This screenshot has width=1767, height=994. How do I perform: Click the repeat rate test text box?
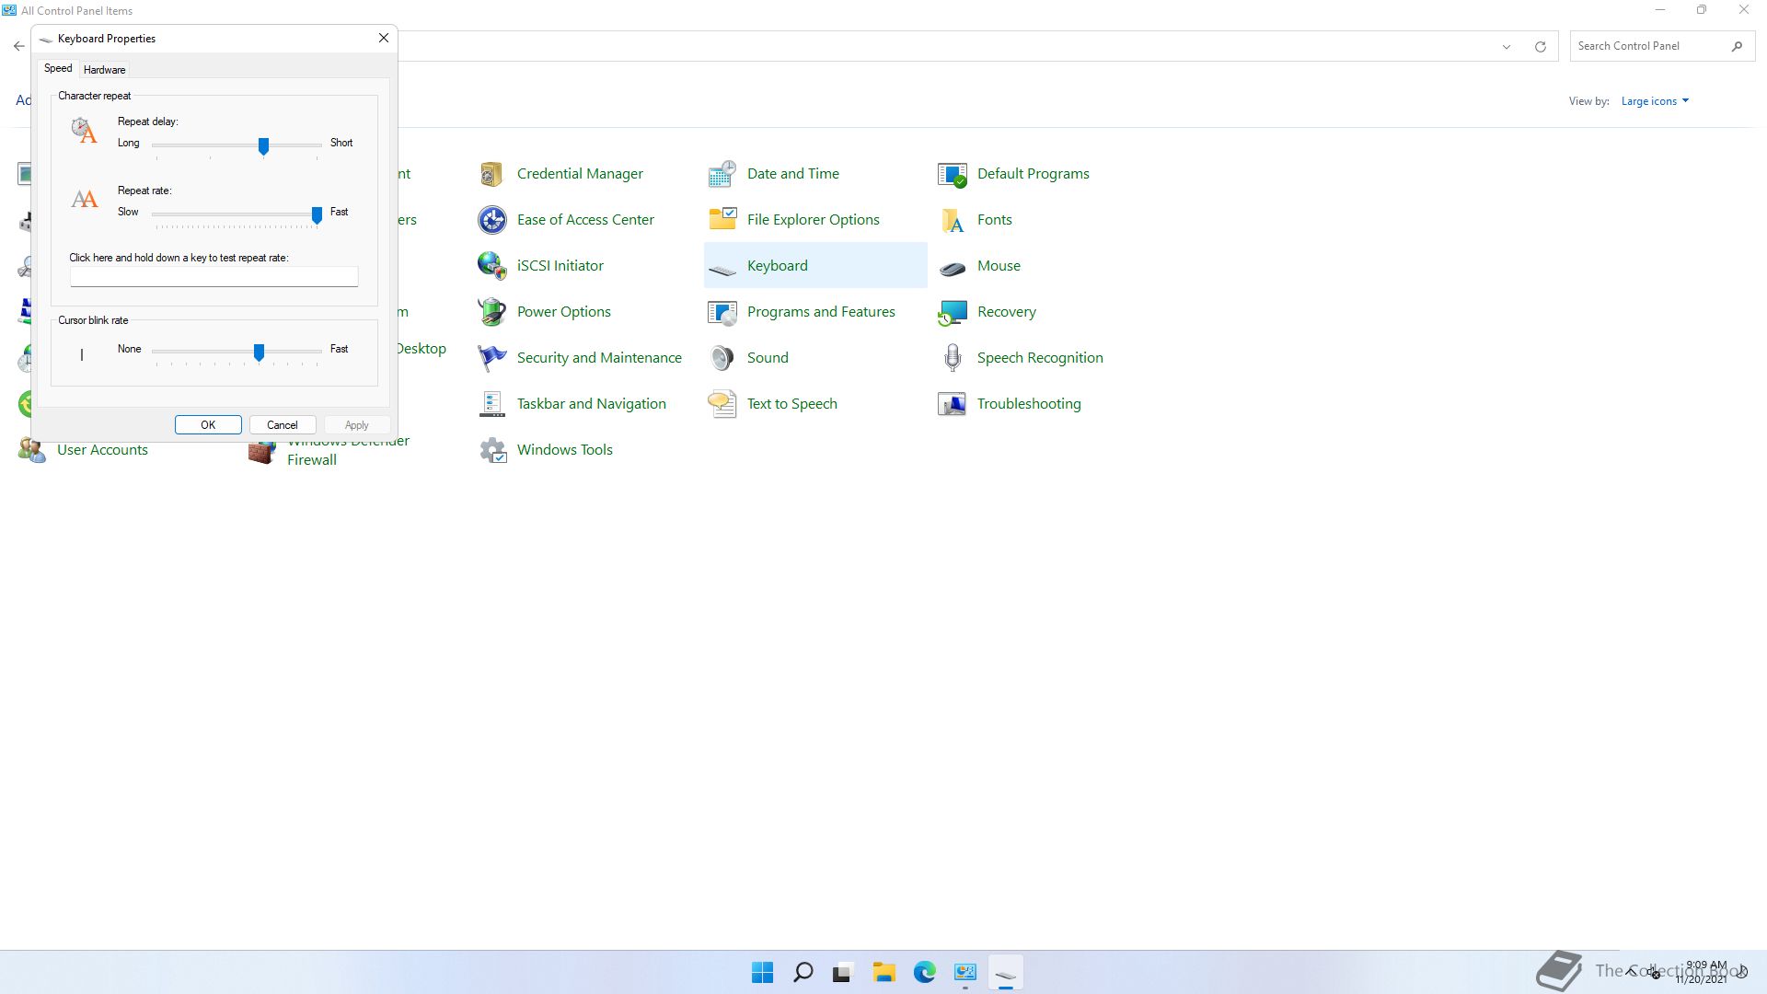pyautogui.click(x=214, y=276)
